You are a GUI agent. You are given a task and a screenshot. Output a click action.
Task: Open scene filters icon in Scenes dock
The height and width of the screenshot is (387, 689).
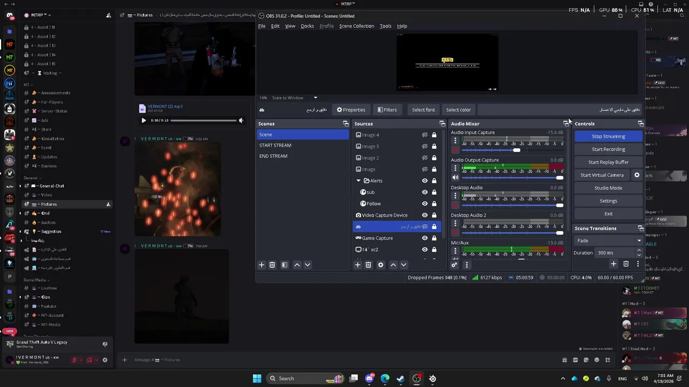tap(285, 264)
